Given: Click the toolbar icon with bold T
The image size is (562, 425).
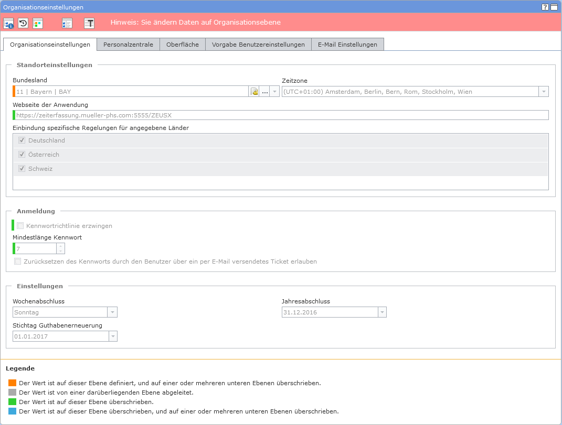Looking at the screenshot, I should (x=89, y=23).
